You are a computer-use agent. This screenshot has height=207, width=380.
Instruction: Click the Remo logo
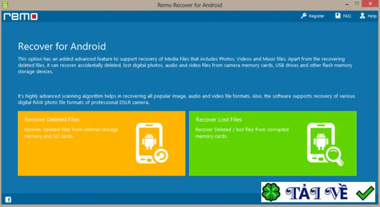(20, 17)
